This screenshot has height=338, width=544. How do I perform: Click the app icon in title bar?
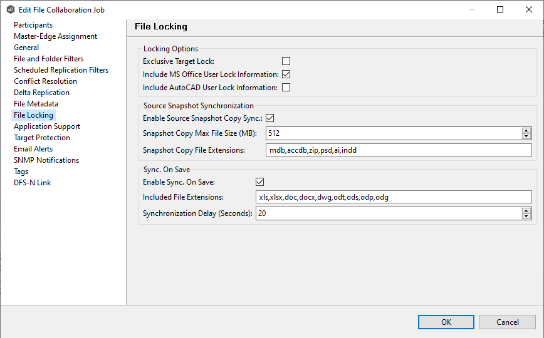(10, 10)
